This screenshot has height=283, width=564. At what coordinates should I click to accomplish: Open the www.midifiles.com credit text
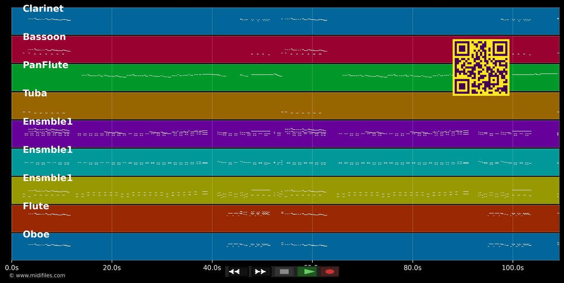(37, 276)
